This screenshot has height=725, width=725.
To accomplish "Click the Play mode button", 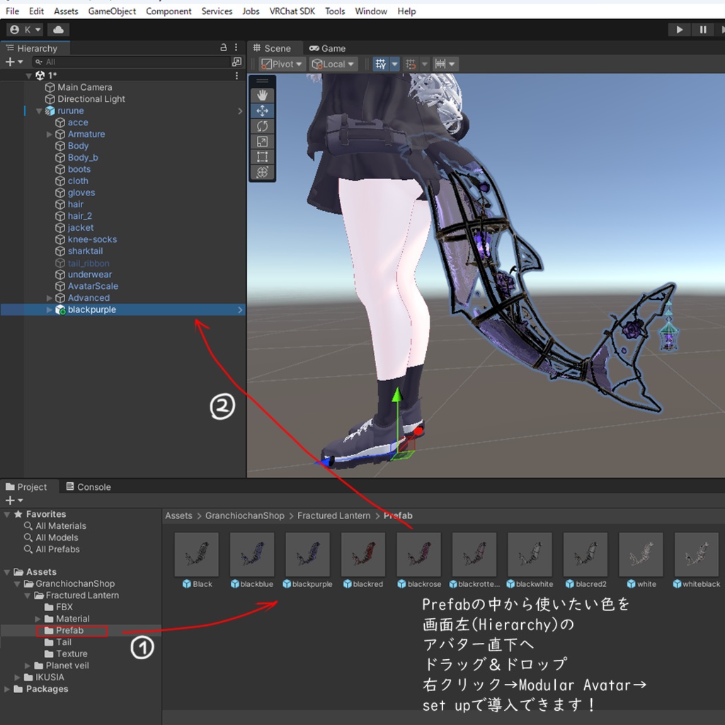I will [x=679, y=30].
